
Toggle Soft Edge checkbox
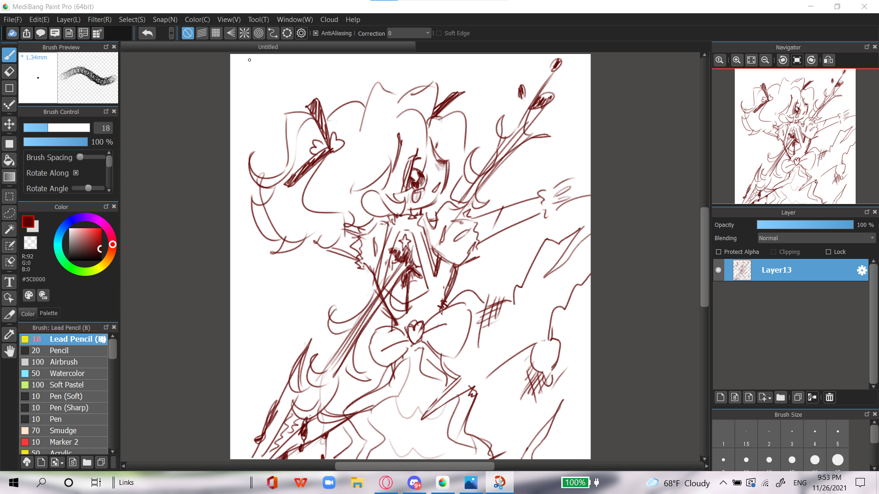(x=439, y=33)
